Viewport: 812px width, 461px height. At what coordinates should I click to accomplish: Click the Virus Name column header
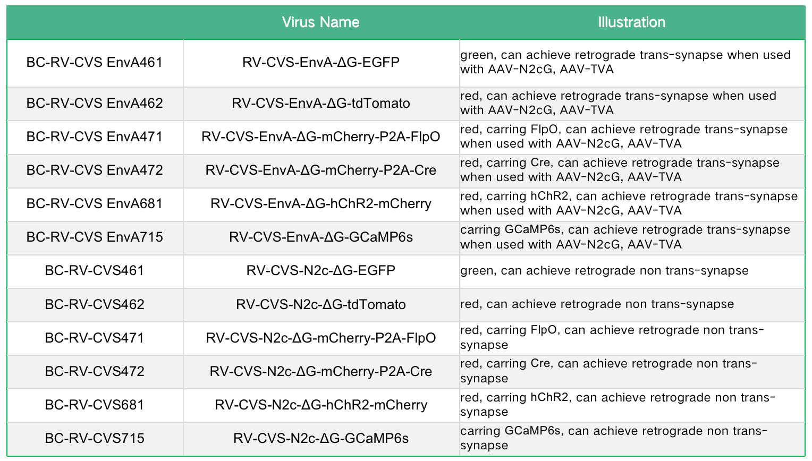pos(320,22)
